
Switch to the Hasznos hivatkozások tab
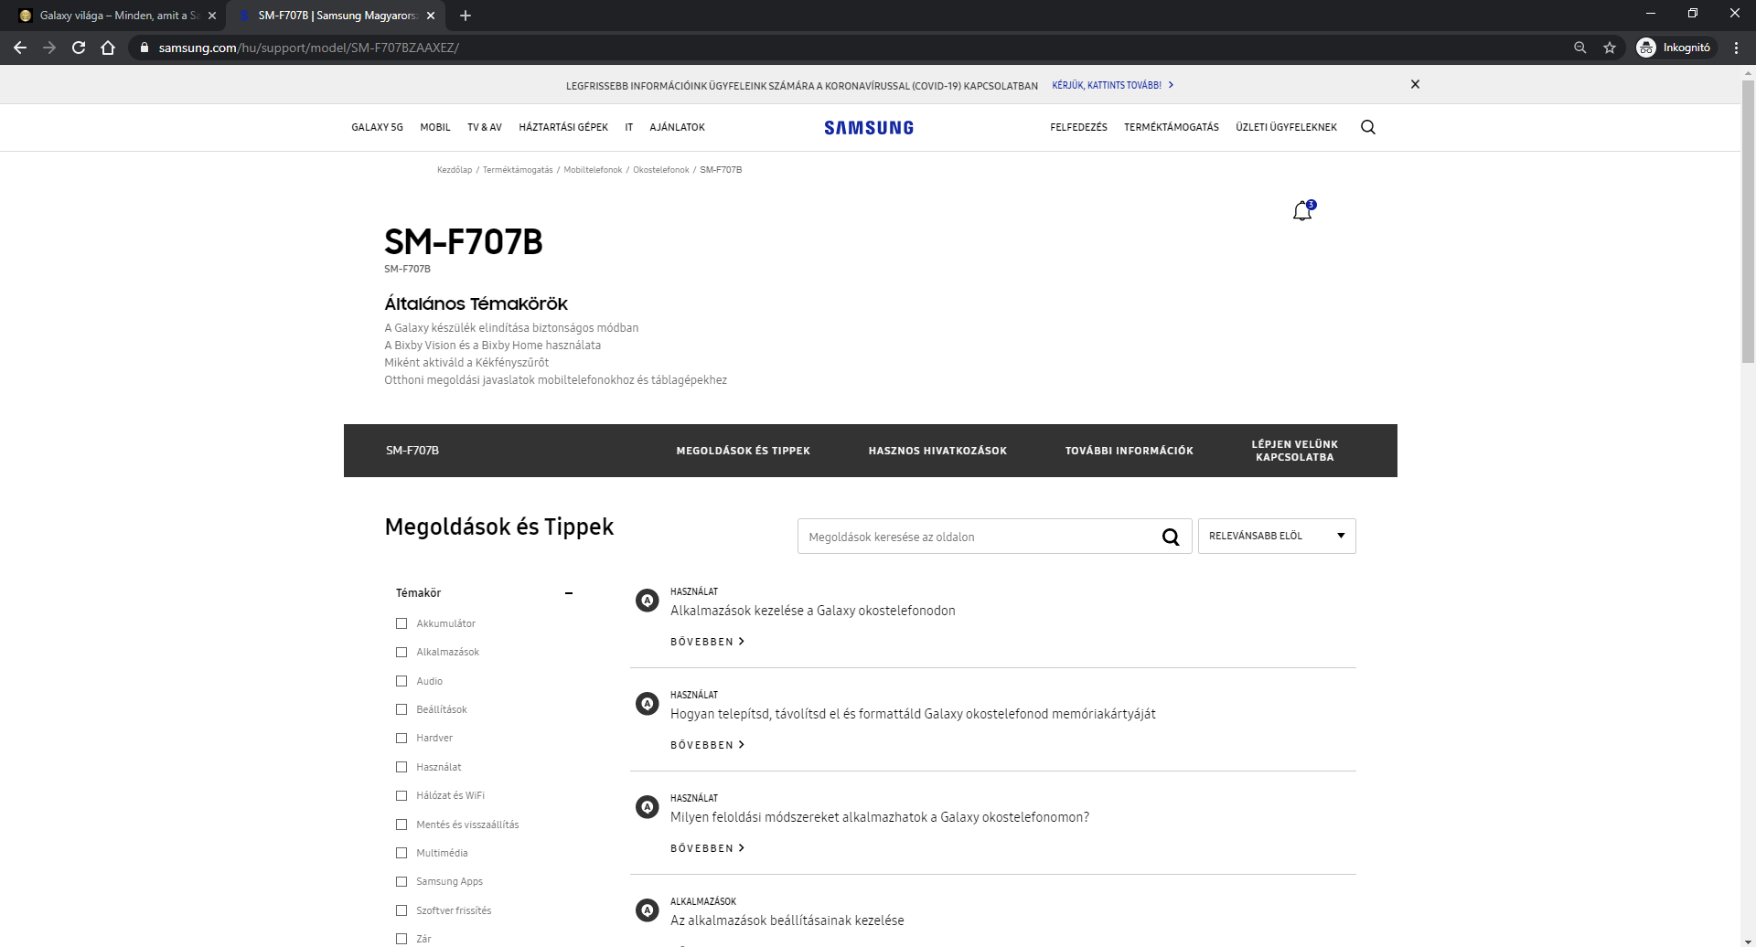point(937,451)
